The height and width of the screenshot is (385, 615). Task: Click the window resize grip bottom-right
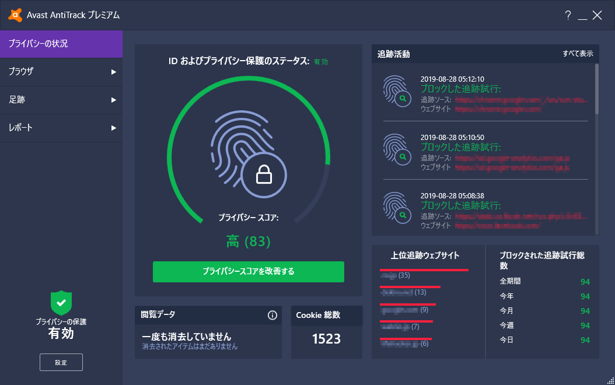pyautogui.click(x=610, y=380)
